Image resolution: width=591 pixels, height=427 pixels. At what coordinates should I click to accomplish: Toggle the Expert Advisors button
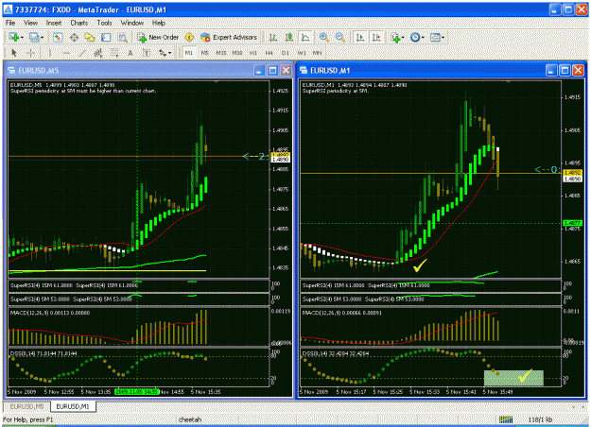(229, 37)
